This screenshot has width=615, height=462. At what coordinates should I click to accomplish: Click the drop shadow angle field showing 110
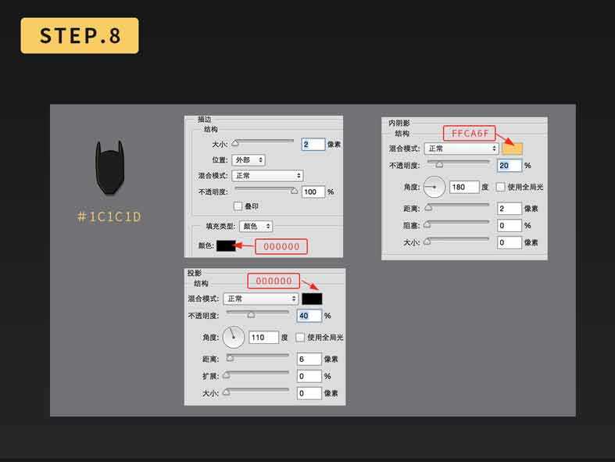[x=262, y=338]
